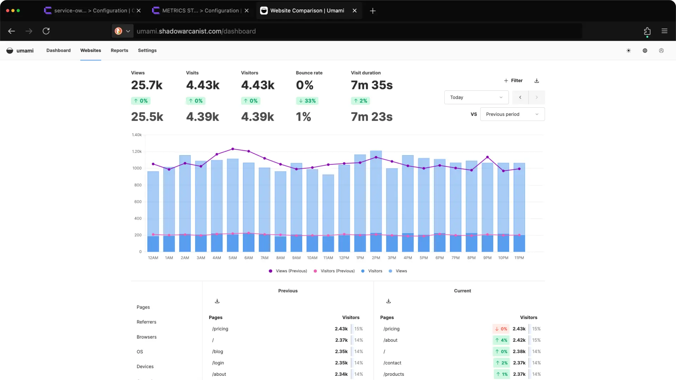Download the Current pages table
The height and width of the screenshot is (380, 676).
388,301
